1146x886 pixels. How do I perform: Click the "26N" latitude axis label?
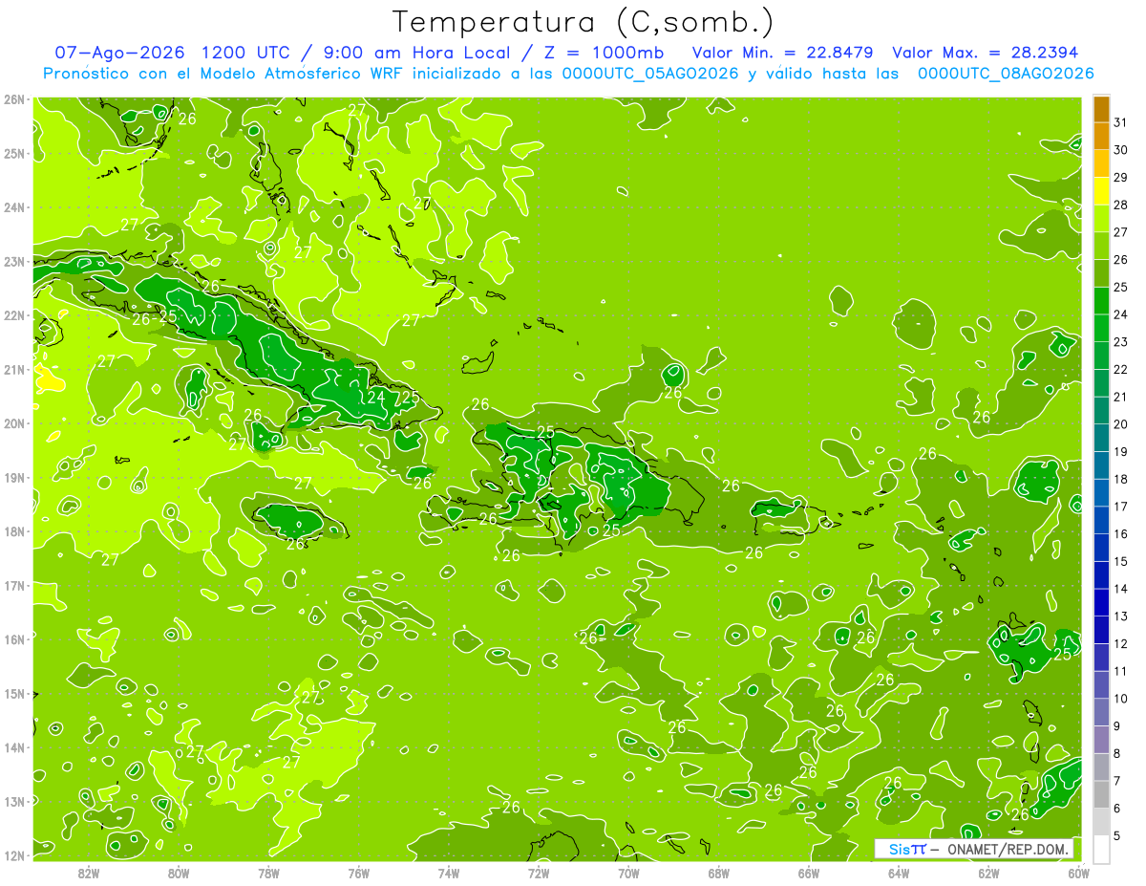14,99
